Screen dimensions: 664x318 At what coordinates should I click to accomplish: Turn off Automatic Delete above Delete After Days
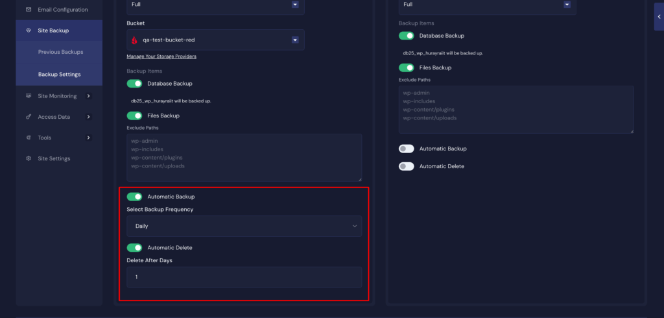pyautogui.click(x=134, y=247)
